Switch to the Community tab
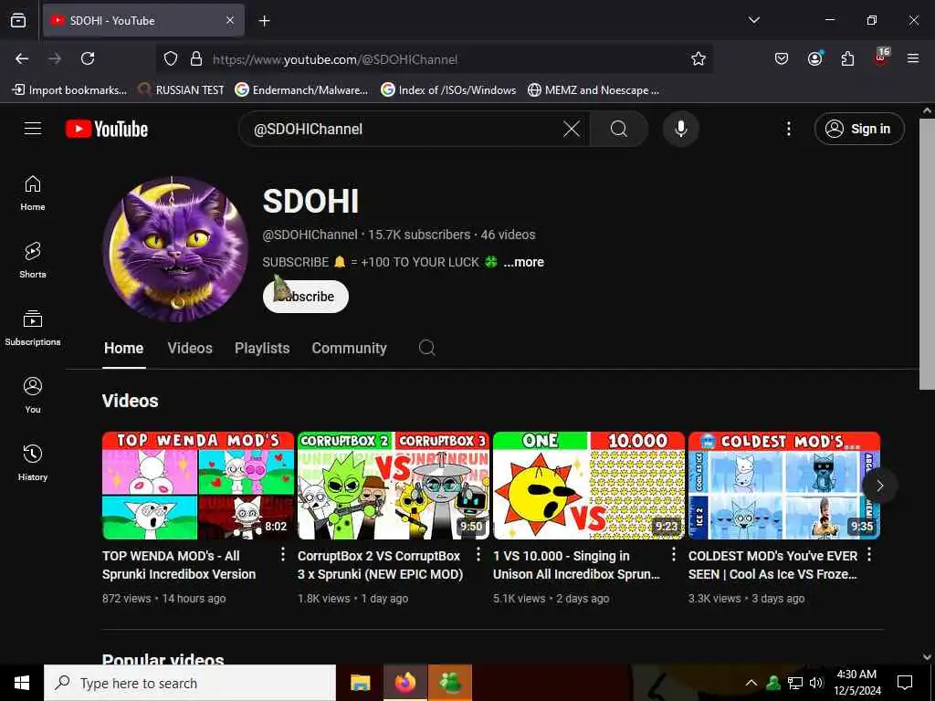This screenshot has height=701, width=935. coord(349,348)
